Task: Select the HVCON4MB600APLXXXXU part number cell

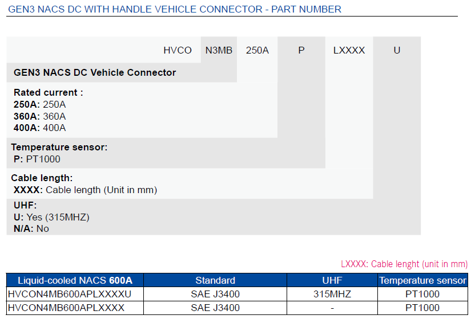Action: 70,294
